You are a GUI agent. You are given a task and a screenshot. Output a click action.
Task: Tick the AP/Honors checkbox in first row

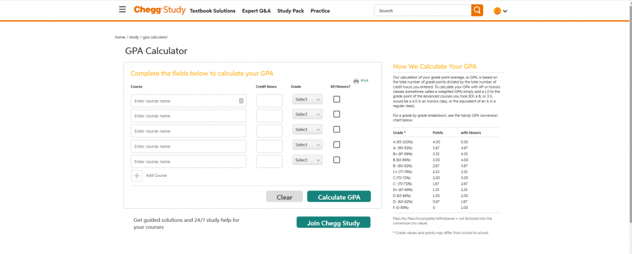click(x=336, y=99)
